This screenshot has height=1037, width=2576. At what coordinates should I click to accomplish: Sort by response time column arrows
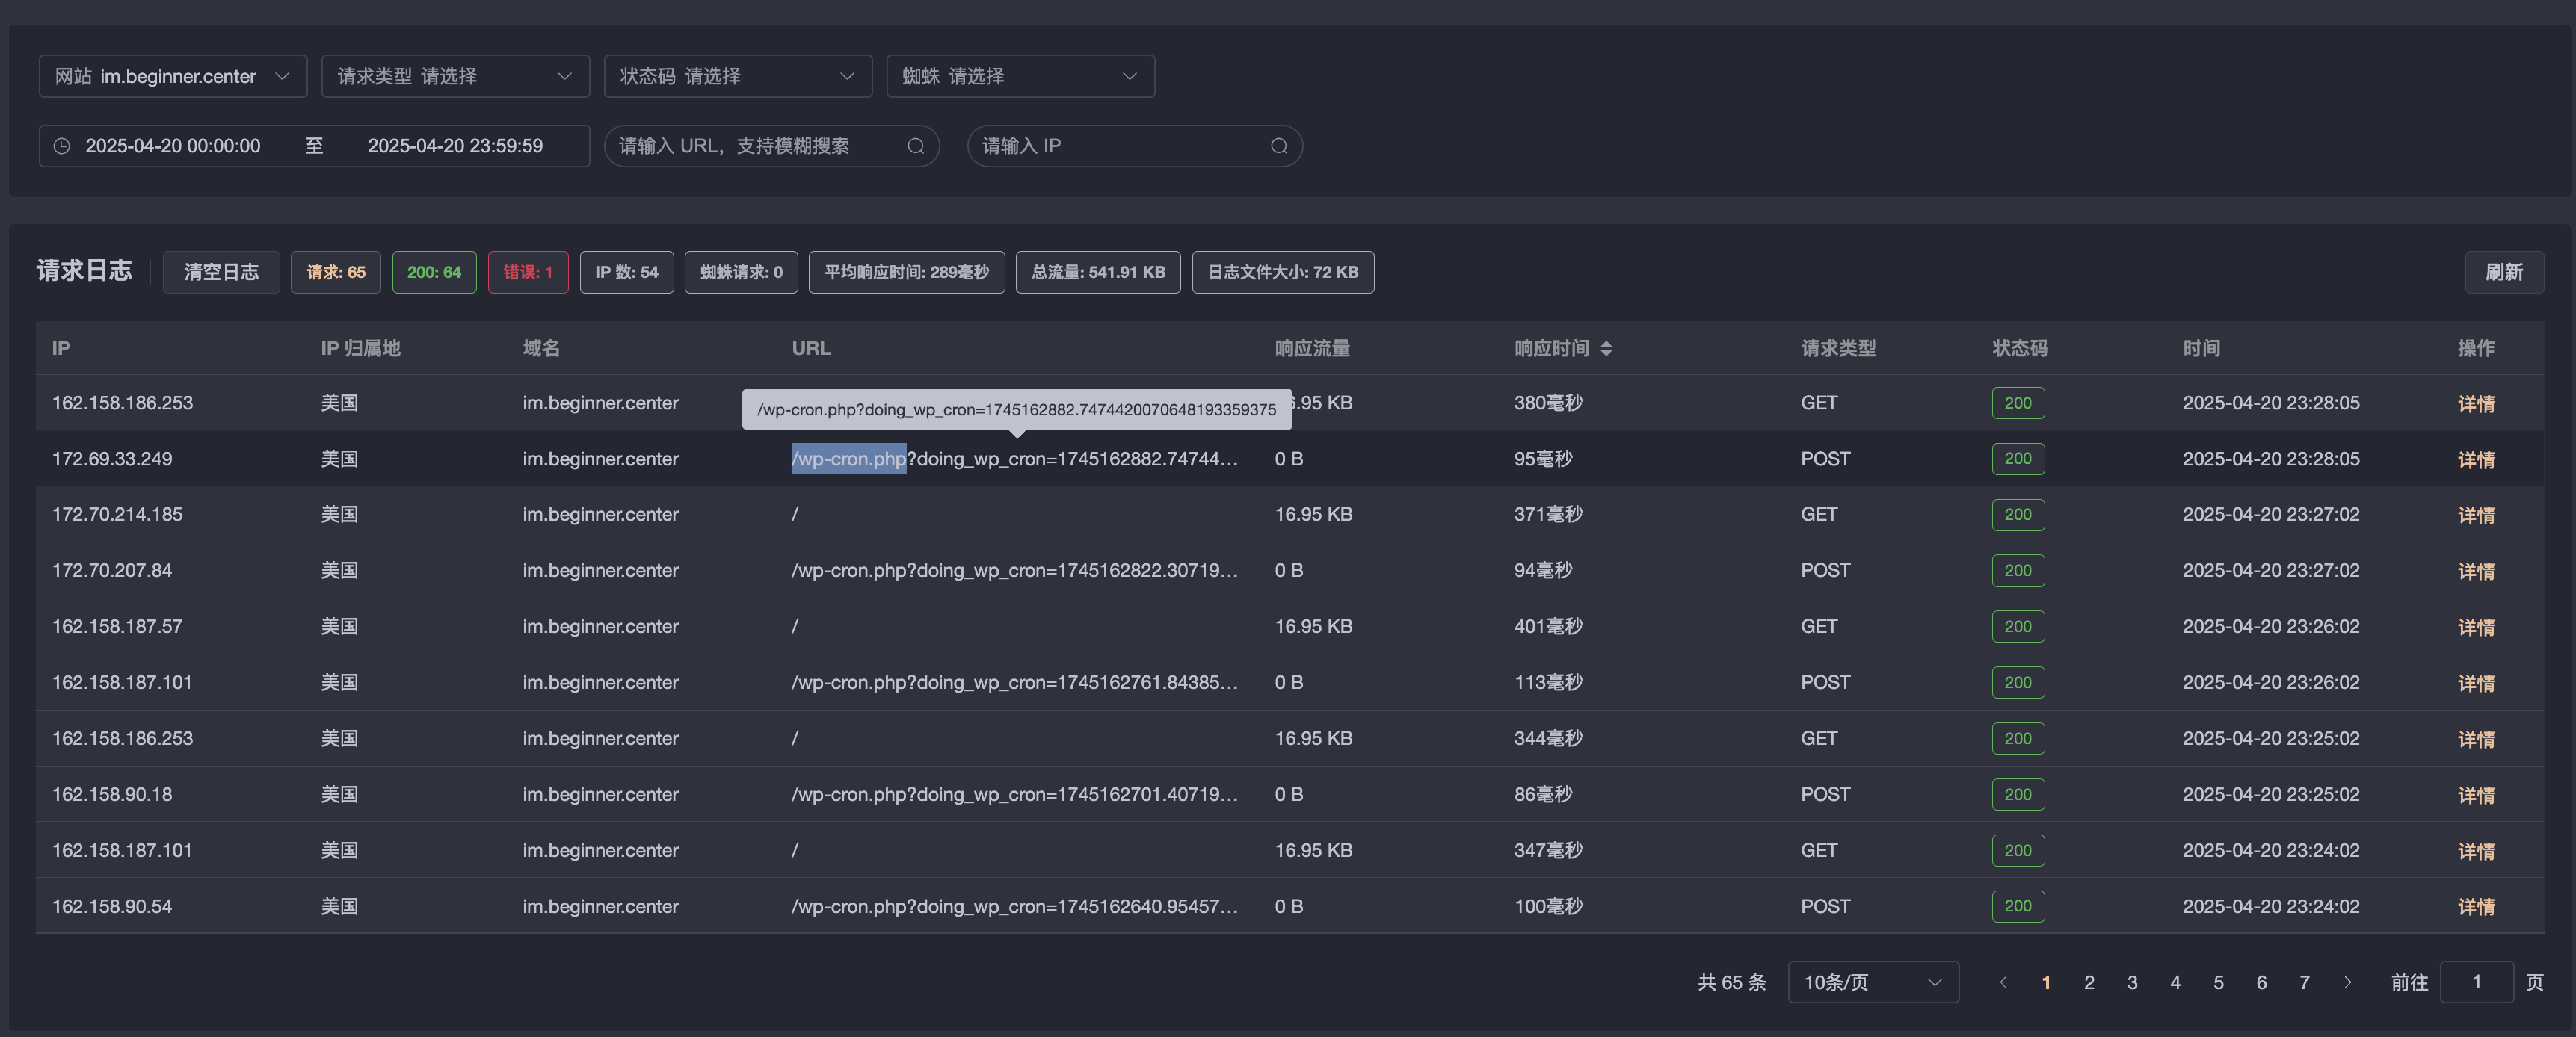click(1606, 349)
